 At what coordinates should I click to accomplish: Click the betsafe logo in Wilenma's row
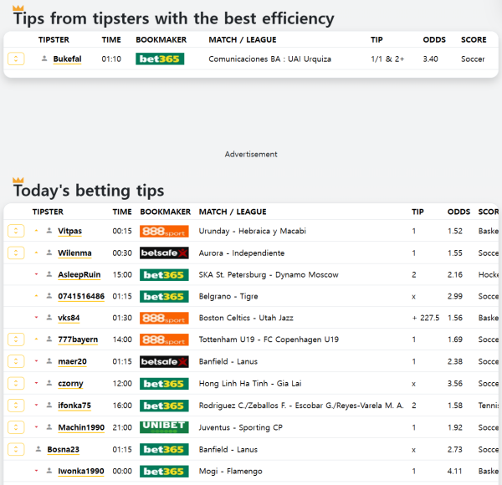click(x=164, y=253)
